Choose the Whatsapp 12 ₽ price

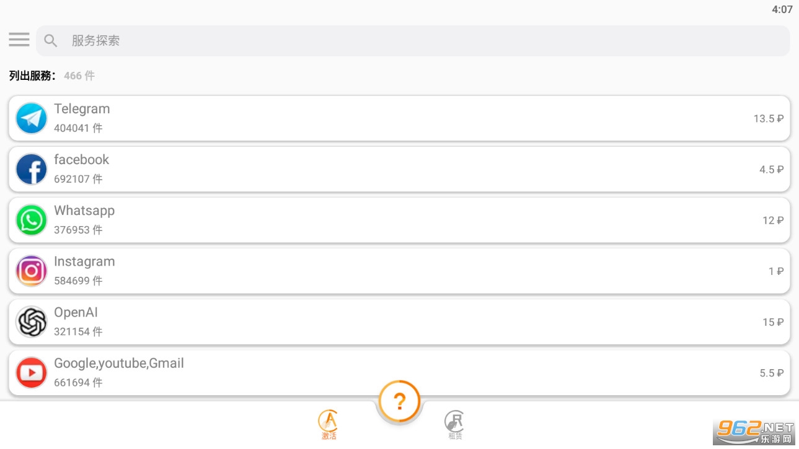[773, 220]
